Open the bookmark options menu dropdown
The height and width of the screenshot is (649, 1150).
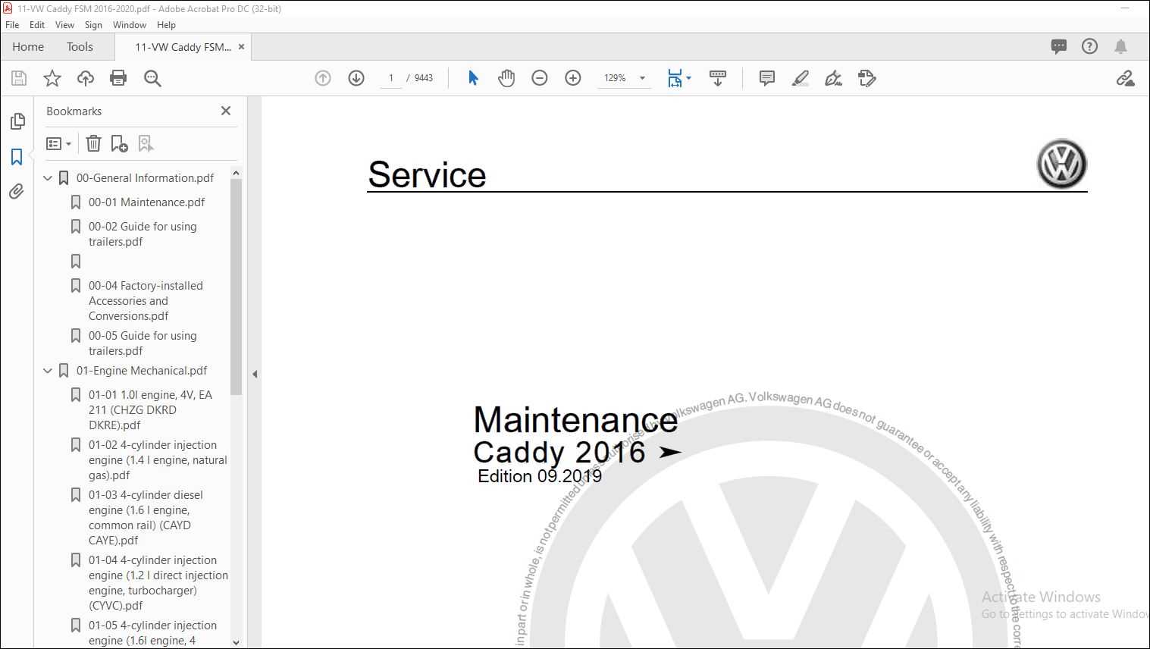coord(59,143)
